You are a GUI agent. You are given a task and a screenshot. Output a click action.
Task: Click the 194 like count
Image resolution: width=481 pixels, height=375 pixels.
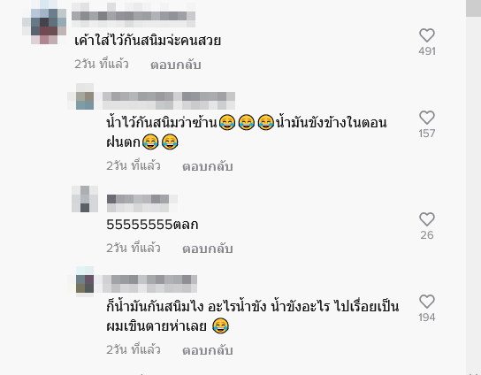pos(427,318)
